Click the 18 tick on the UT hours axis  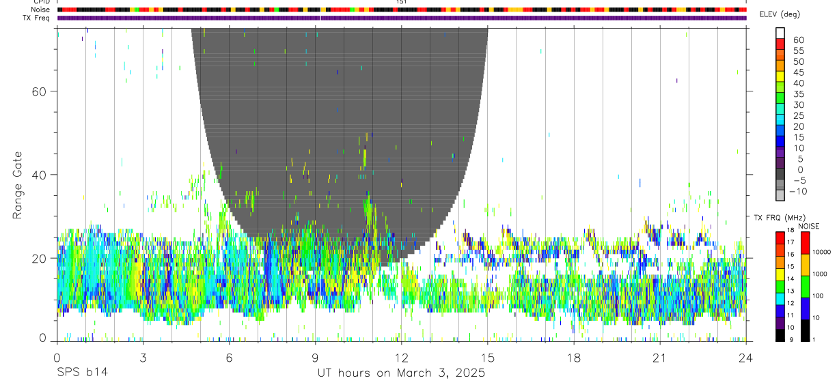(x=573, y=358)
